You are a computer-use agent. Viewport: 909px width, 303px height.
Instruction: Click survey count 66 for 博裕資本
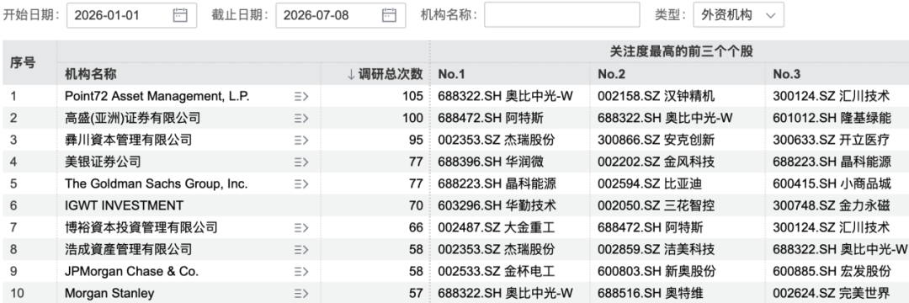pyautogui.click(x=417, y=227)
